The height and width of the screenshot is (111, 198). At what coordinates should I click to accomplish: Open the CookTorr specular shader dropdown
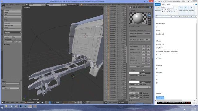pos(145,82)
